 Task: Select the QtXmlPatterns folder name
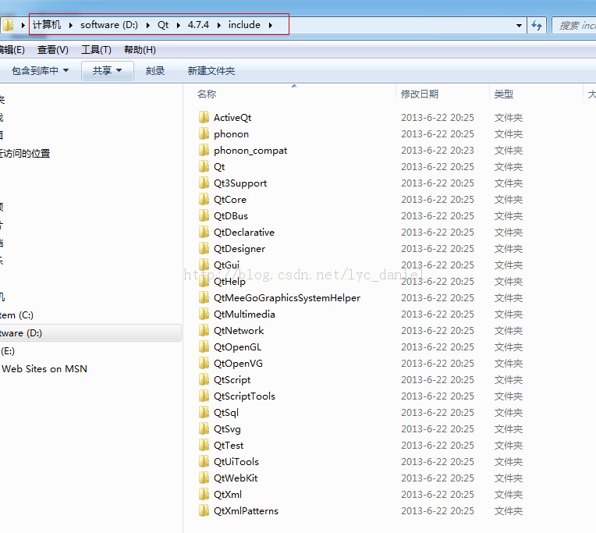click(246, 510)
